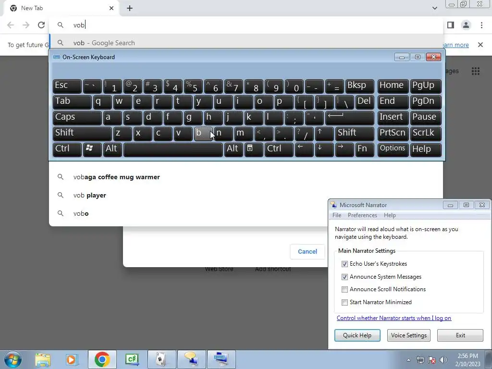Show hidden tray icons

(408, 360)
